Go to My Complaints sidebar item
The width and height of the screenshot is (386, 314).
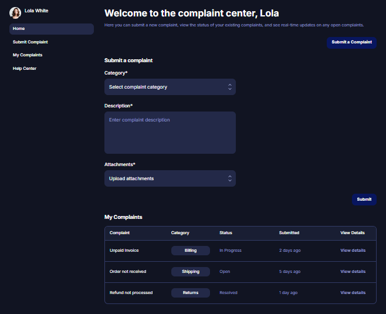click(28, 55)
